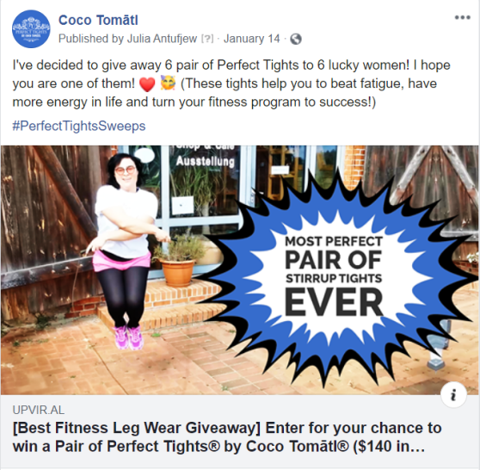Image resolution: width=480 pixels, height=470 pixels.
Task: Click the 'Published by' label text
Action: [x=91, y=39]
